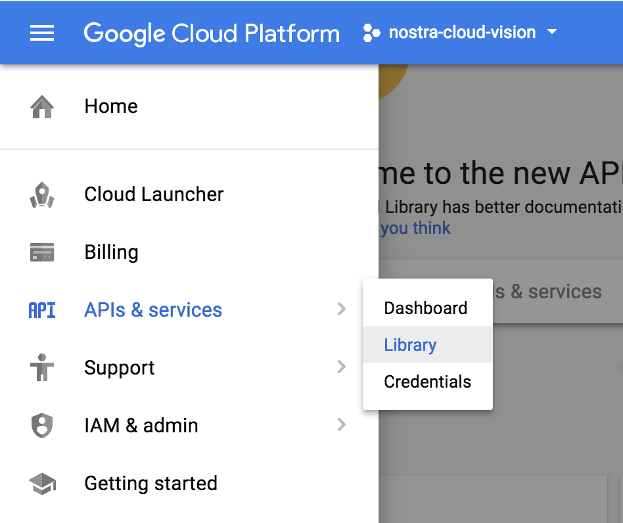
Task: Expand the Support submenu chevron
Action: (x=342, y=367)
